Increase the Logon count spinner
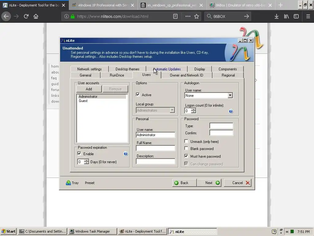The image size is (314, 236). 193,109
